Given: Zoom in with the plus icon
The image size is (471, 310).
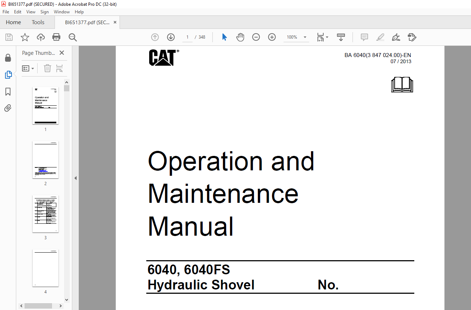Looking at the screenshot, I should (x=272, y=37).
